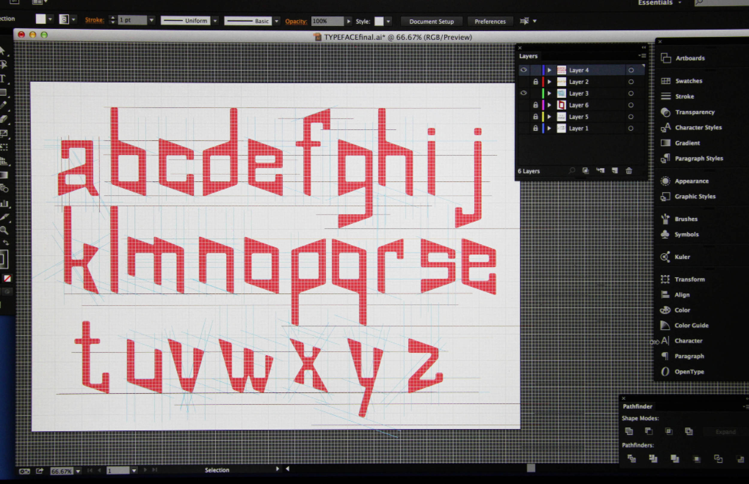Viewport: 749px width, 484px height.
Task: Click the fill color swatch in control bar
Action: pos(41,19)
